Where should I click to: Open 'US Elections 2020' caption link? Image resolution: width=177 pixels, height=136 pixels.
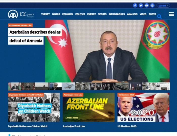click(127, 126)
